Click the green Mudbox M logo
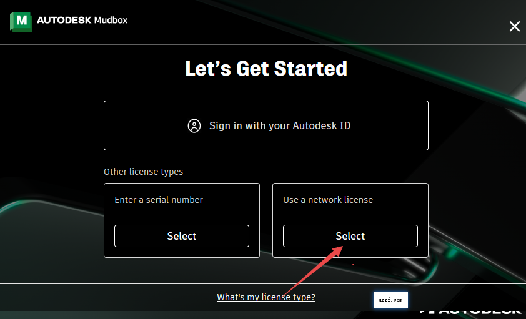 tap(21, 21)
